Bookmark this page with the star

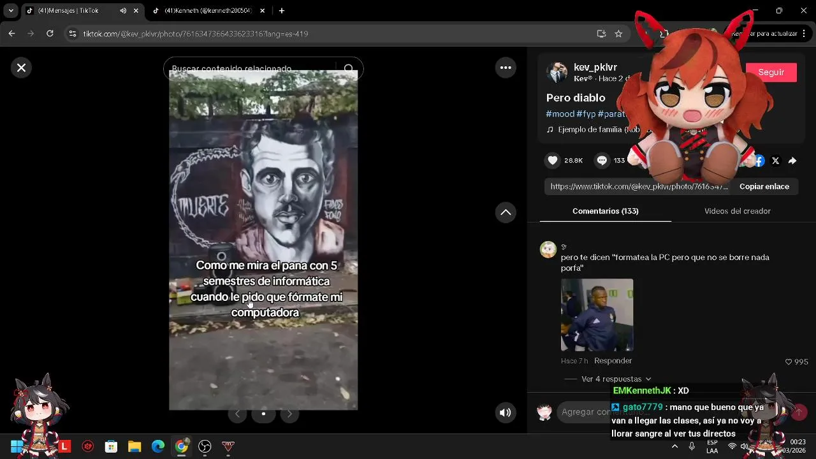(x=618, y=34)
